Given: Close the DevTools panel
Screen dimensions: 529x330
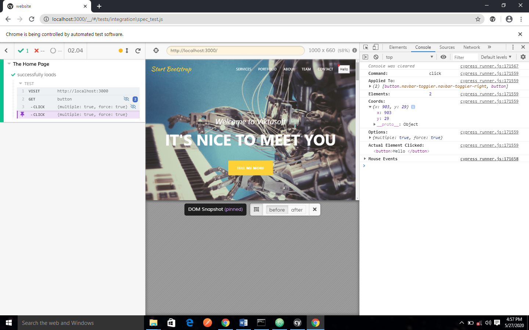Looking at the screenshot, I should [x=523, y=47].
